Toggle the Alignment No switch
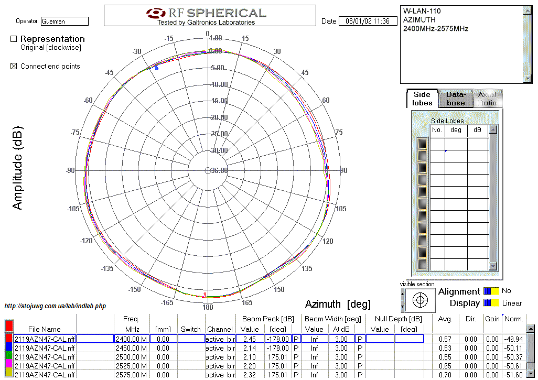The height and width of the screenshot is (380, 538). (x=491, y=291)
